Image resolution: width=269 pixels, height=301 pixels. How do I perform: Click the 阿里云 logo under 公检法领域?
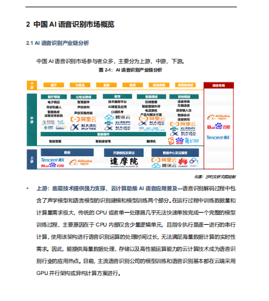click(x=83, y=119)
